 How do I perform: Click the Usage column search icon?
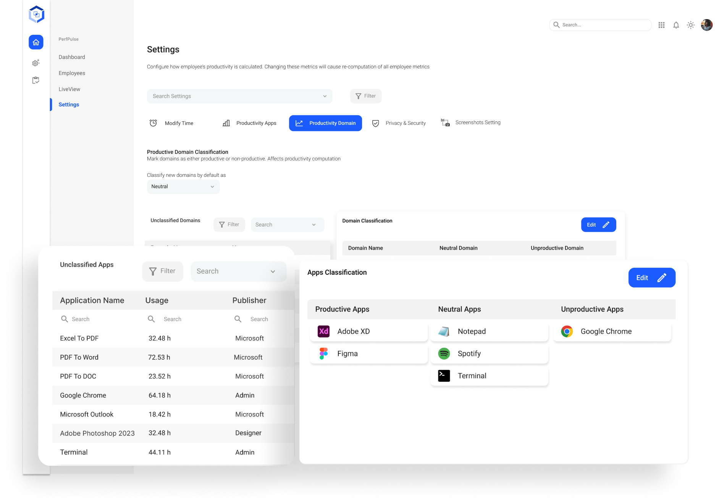coord(151,319)
